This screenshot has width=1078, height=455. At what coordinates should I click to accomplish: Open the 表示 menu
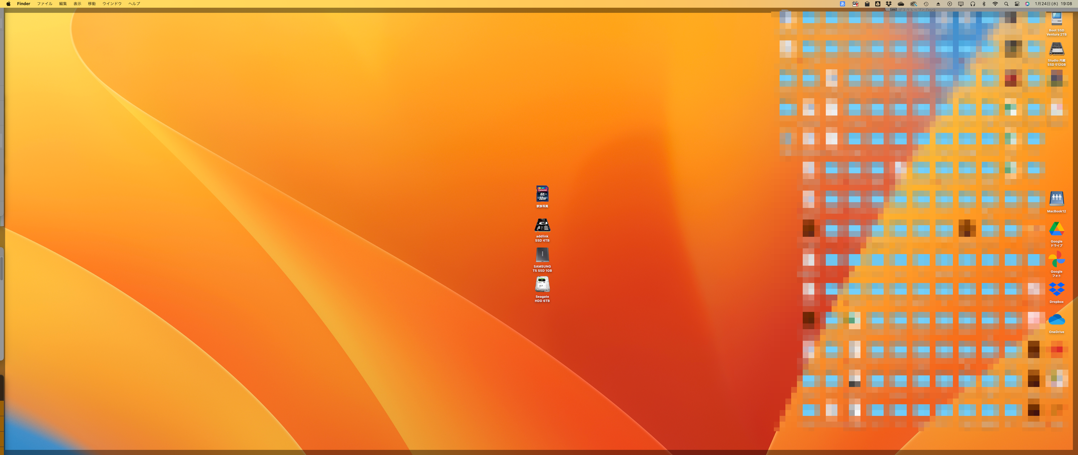(x=77, y=4)
